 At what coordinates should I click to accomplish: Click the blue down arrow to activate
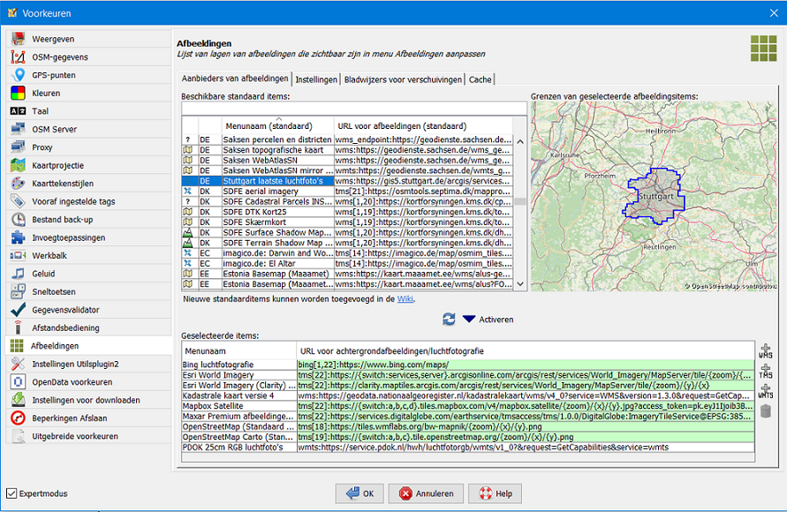(469, 319)
